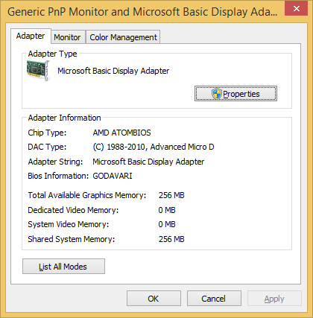Open adapter Properties

[x=235, y=94]
